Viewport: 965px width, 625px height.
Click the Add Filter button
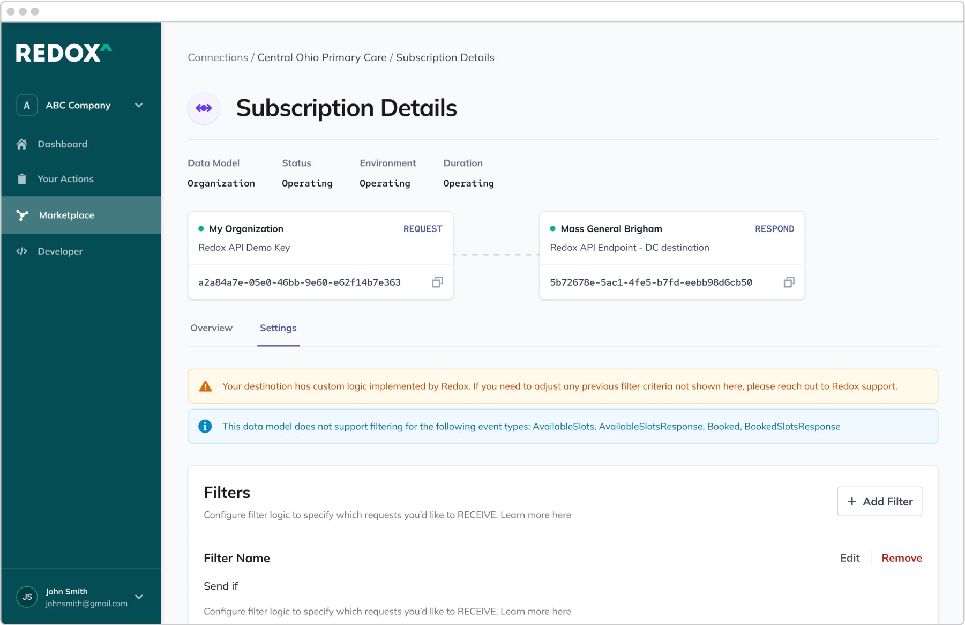click(x=880, y=501)
